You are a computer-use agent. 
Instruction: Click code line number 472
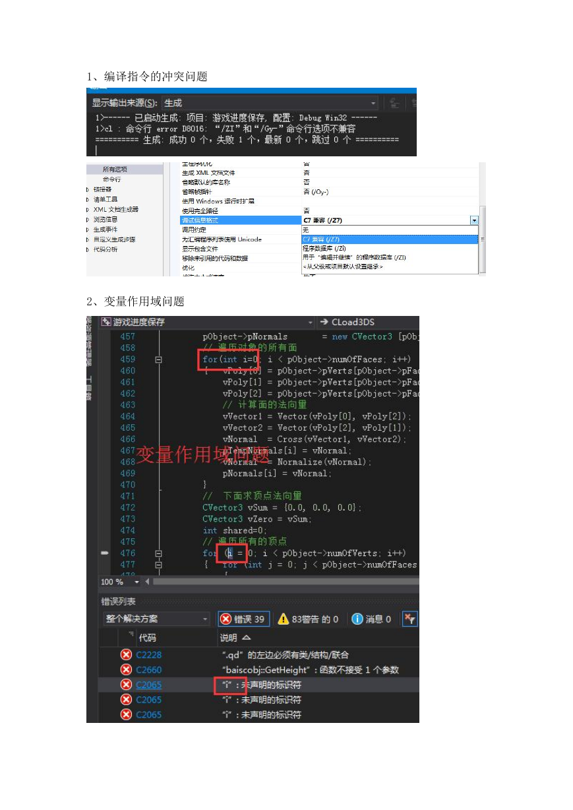click(127, 507)
